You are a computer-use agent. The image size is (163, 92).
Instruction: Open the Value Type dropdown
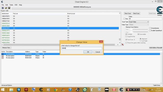click(139, 25)
